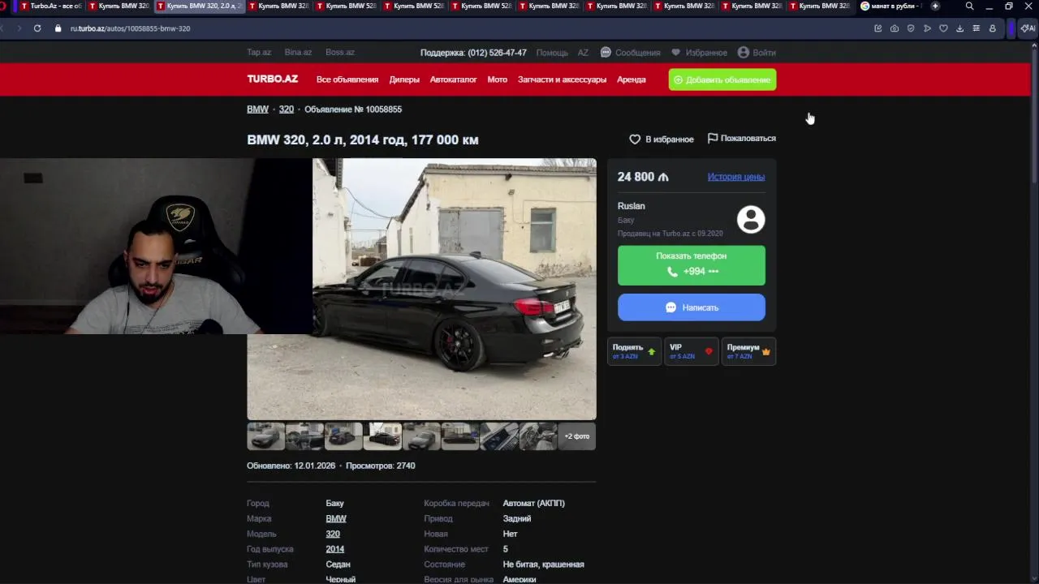Open the Все объявления menu

[x=347, y=79]
